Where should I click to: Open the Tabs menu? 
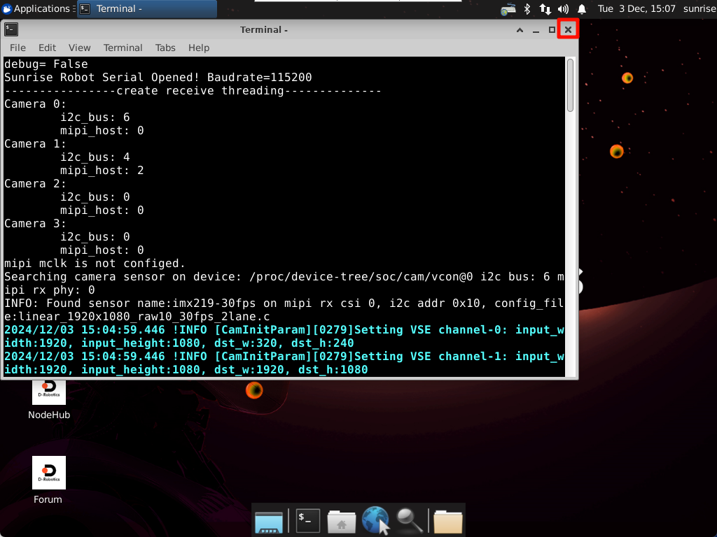click(x=165, y=48)
